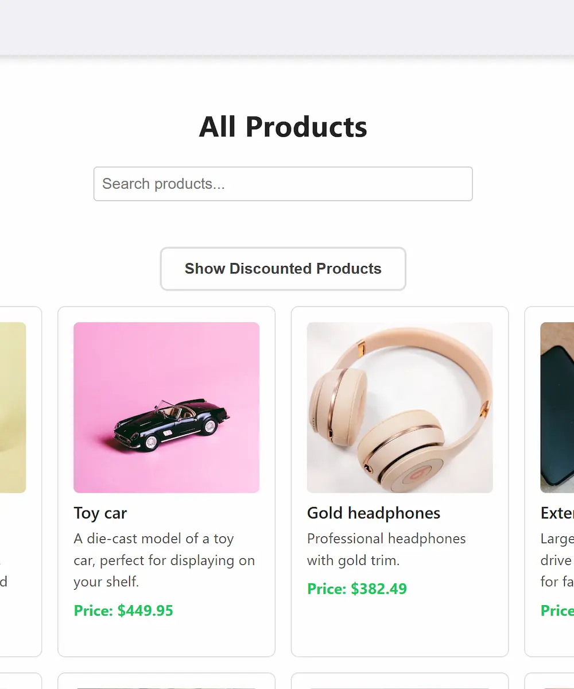Click the partial card below the Toy car card
The image size is (574, 689).
click(x=166, y=681)
